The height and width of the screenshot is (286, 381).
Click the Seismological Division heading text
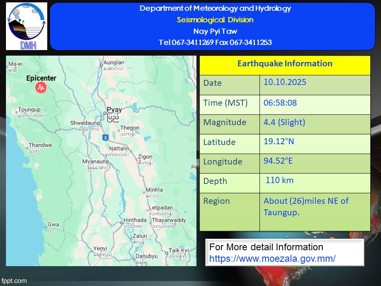pyautogui.click(x=215, y=20)
